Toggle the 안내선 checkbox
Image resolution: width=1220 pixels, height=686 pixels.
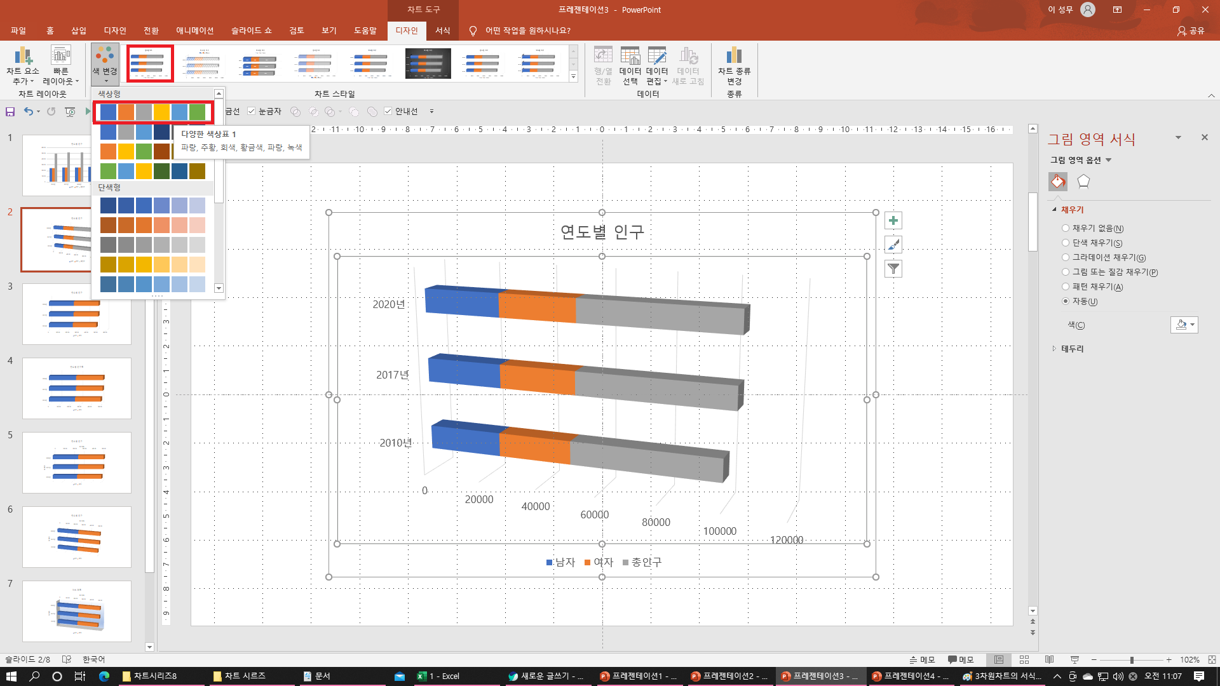[x=388, y=111]
